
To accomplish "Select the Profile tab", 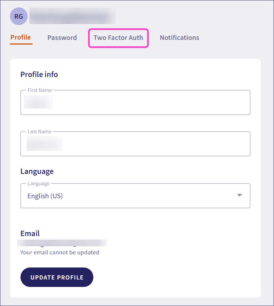I will [21, 37].
